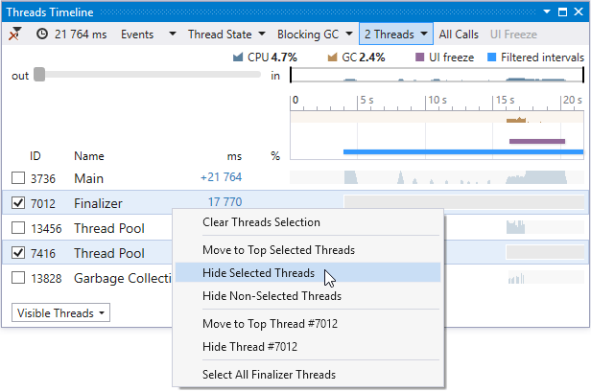Click the +21 764 ms link for Main
Viewport: 591px width, 392px height.
(x=221, y=177)
